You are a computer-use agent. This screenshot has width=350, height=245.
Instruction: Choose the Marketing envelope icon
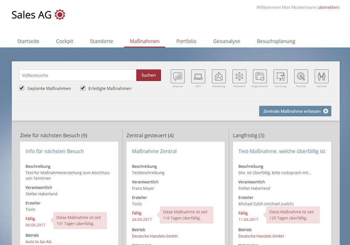tap(219, 76)
